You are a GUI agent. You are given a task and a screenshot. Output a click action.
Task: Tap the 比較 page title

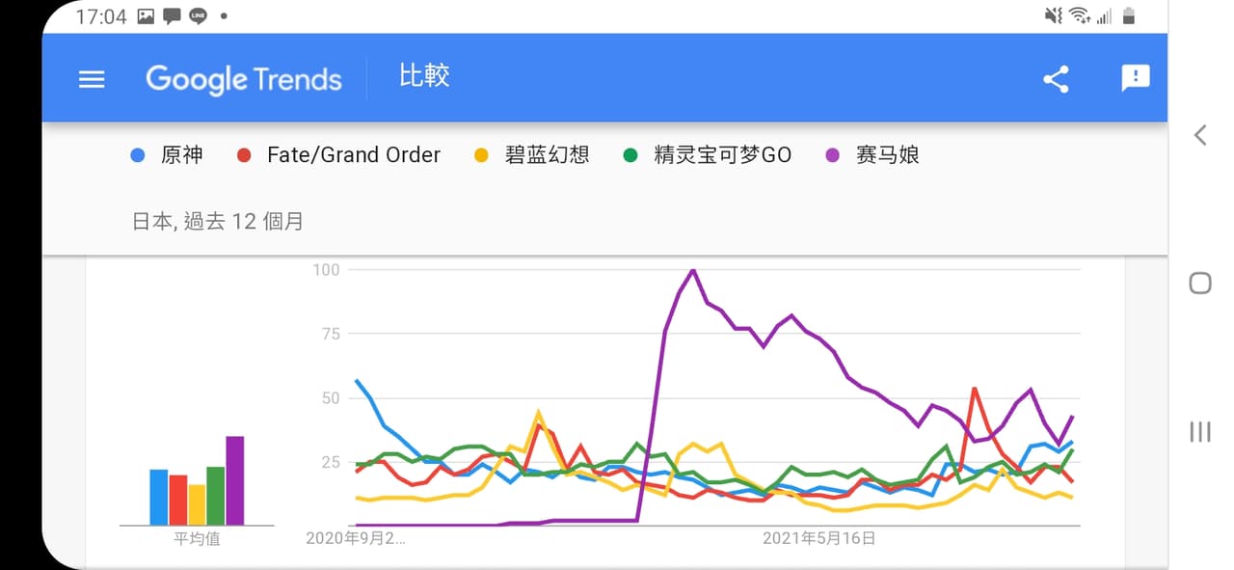pyautogui.click(x=424, y=77)
